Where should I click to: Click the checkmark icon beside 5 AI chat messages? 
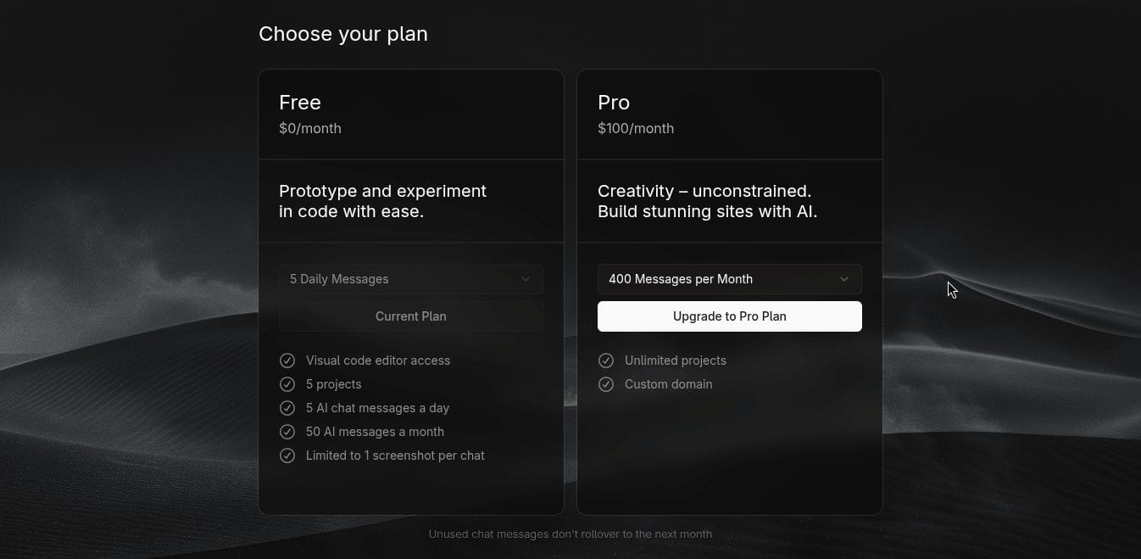[287, 408]
